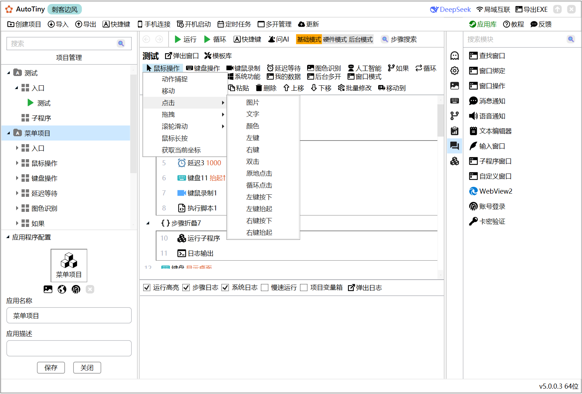Click the cubes icon in side strip

click(x=455, y=161)
